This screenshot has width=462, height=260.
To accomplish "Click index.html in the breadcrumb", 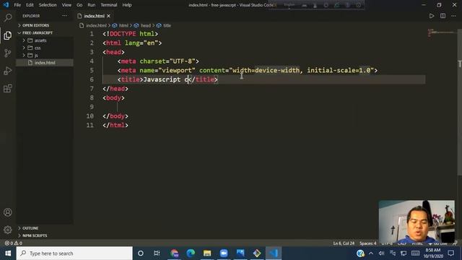I will pyautogui.click(x=96, y=26).
